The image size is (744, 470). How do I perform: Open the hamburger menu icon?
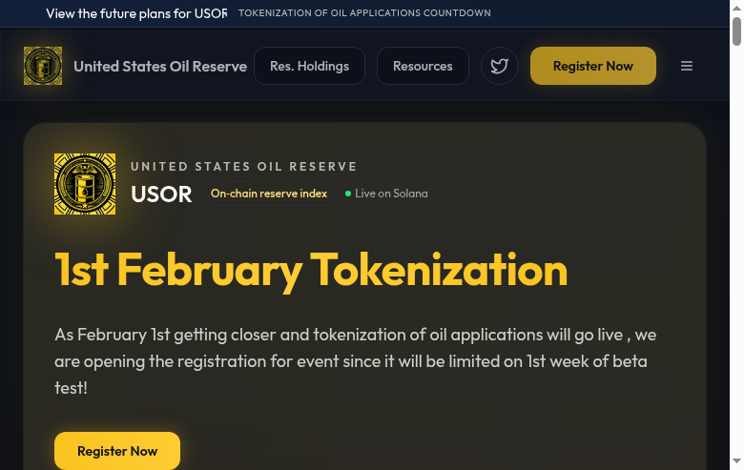687,66
